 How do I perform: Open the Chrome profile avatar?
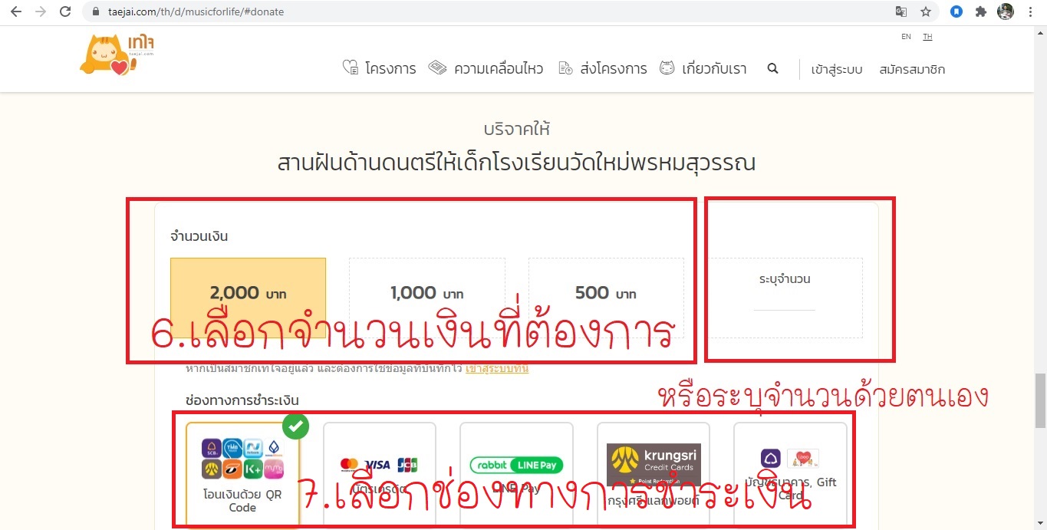(x=1005, y=12)
